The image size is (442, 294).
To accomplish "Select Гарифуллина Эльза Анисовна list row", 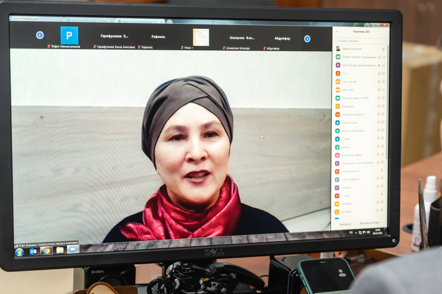I will [360, 163].
